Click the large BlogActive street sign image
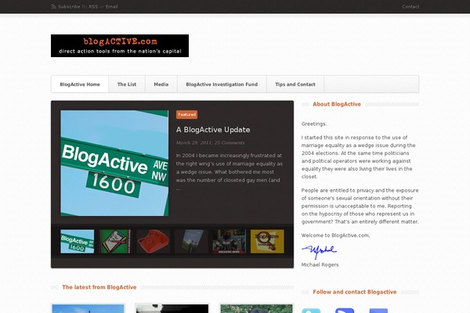470x313 pixels. (114, 163)
